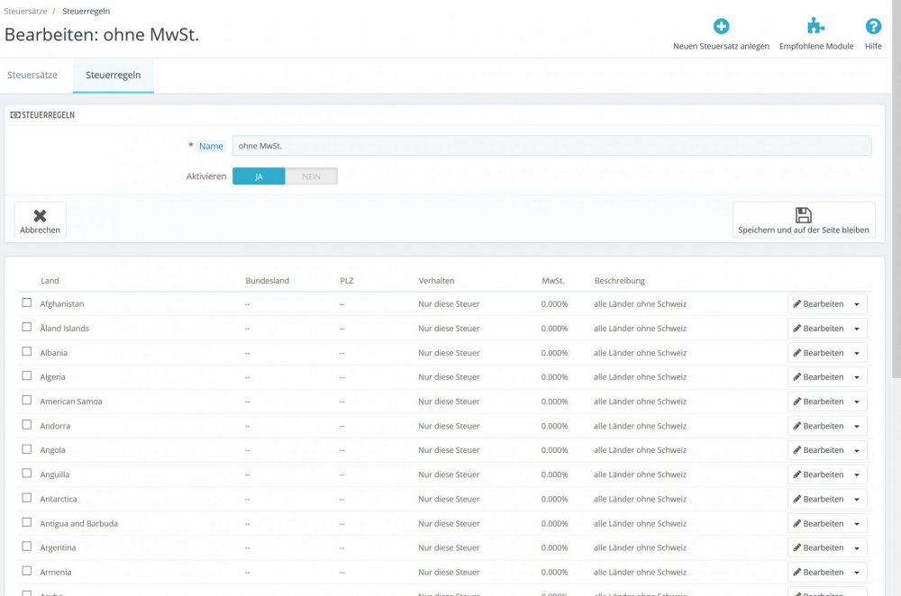This screenshot has width=901, height=596.
Task: Set Aktivieren to NEIN
Action: [311, 176]
